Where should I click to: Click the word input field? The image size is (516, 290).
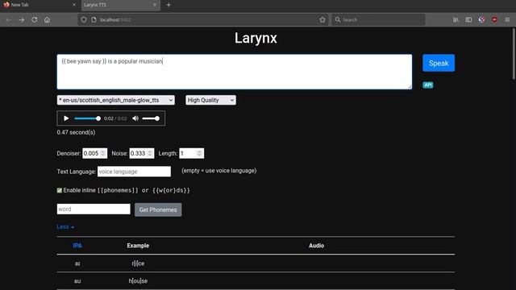[x=94, y=209]
